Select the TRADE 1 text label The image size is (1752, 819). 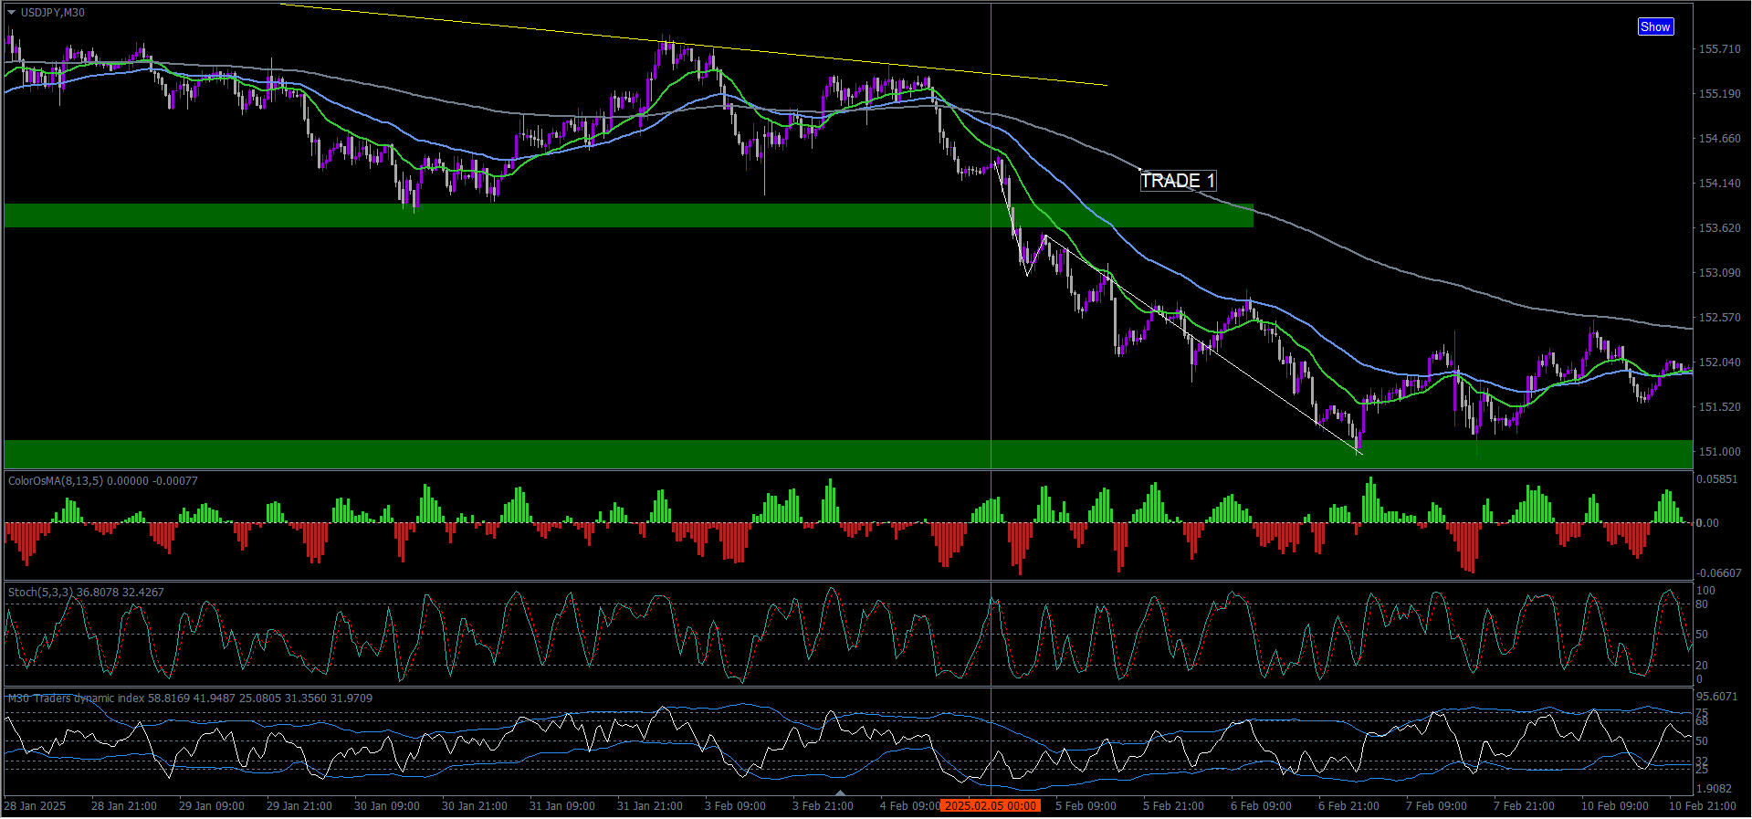pos(1177,181)
